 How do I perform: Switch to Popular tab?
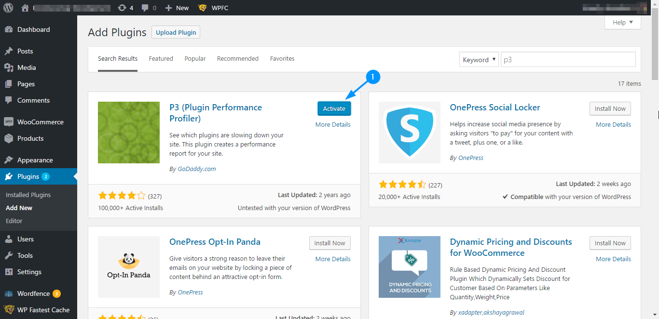195,59
